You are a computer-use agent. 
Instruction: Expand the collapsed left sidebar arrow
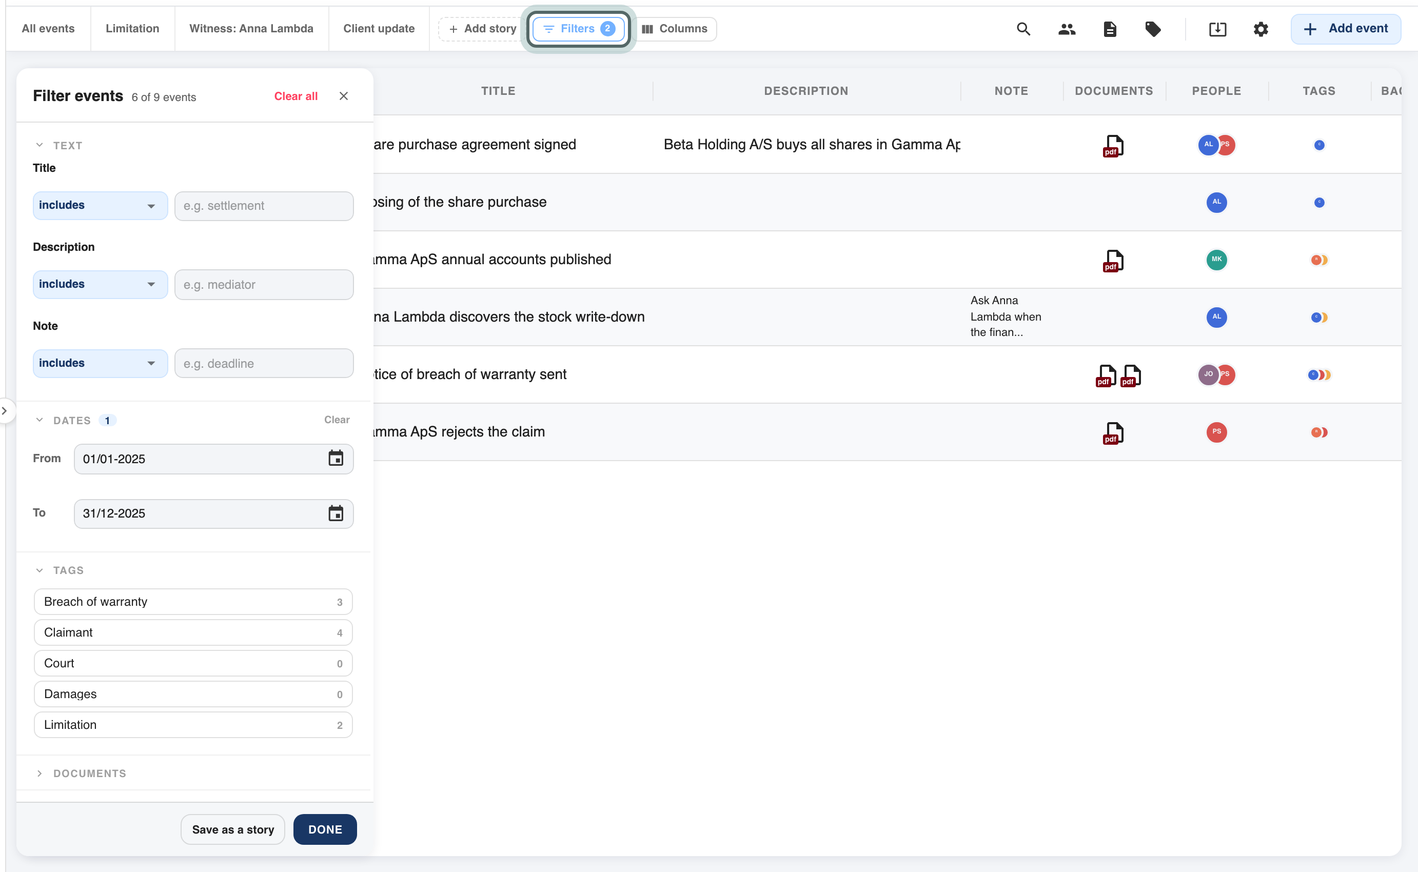point(5,411)
